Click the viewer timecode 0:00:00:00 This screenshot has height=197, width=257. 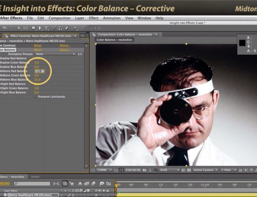[133, 170]
